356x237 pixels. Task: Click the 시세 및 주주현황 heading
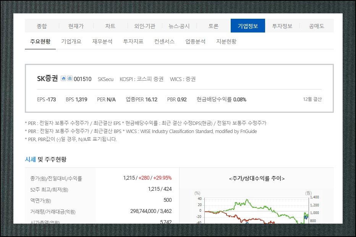coord(45,159)
